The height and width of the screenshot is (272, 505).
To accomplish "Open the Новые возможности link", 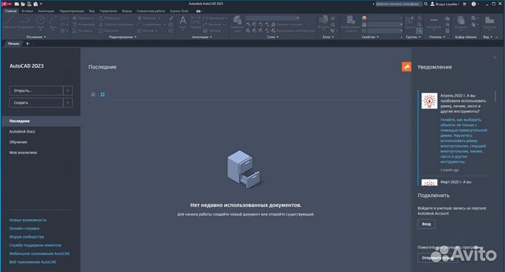I will (x=27, y=220).
